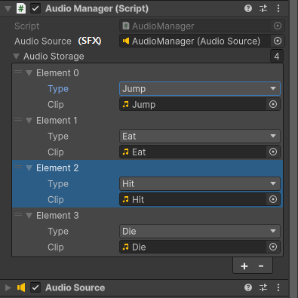Click the Audio Manager C# script icon
Image resolution: width=298 pixels, height=298 pixels.
(21, 8)
